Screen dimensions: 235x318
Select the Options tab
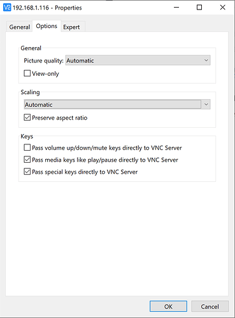point(46,26)
